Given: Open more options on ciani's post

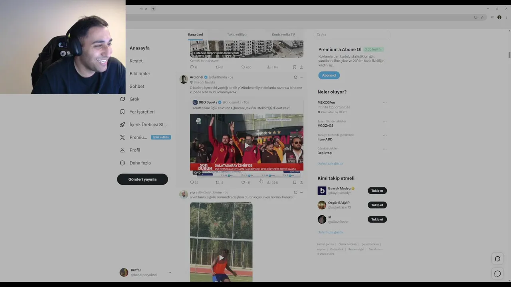Looking at the screenshot, I should click(x=301, y=192).
